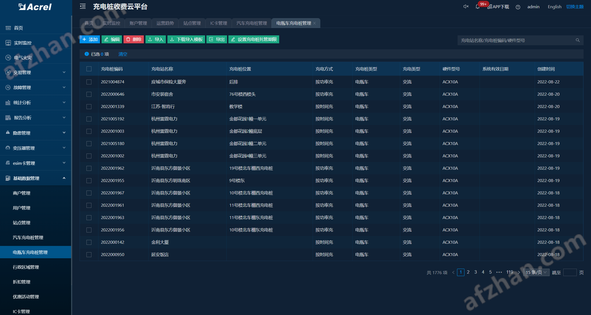Switch to the 运营趋势 tab
Screen dimensions: 591x315
(165, 23)
